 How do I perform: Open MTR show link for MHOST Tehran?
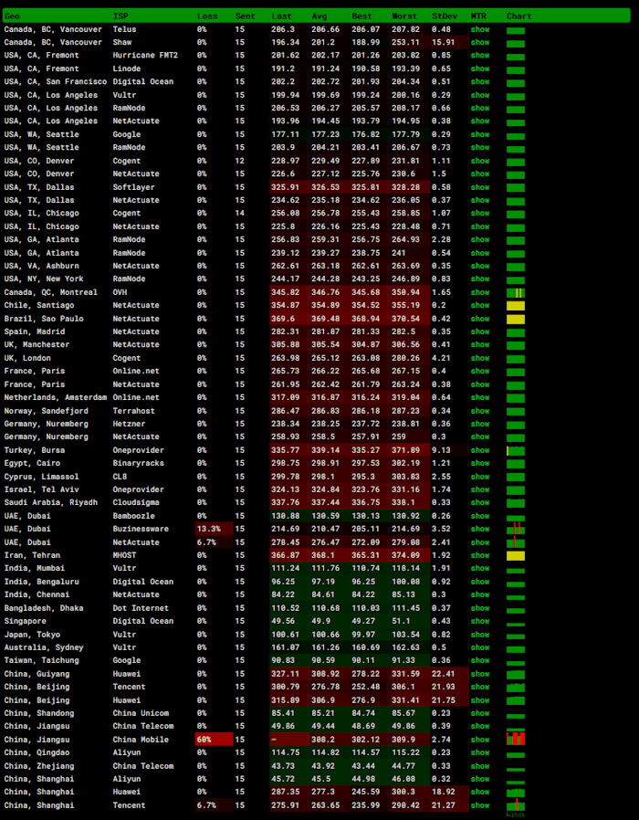coord(479,555)
